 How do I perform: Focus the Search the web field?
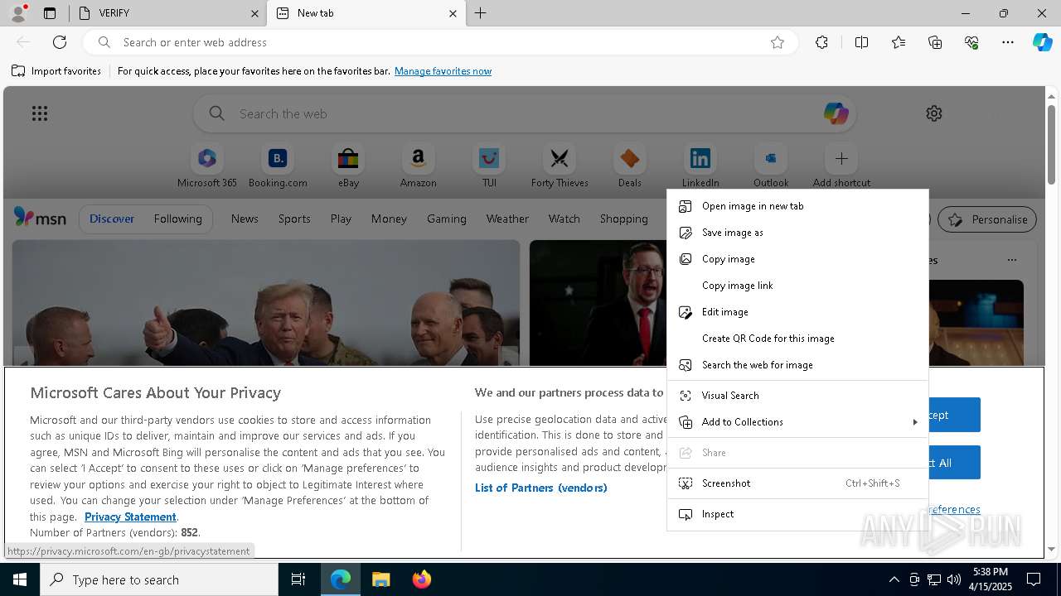point(524,113)
